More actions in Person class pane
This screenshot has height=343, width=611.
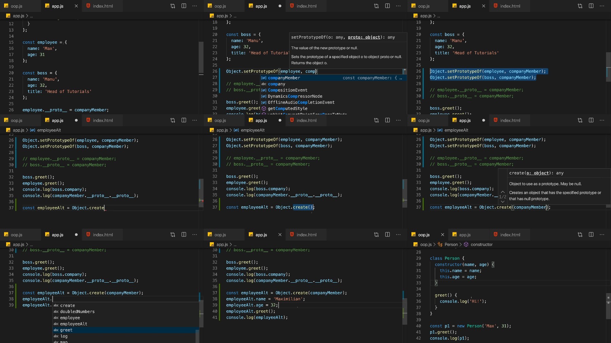point(602,235)
